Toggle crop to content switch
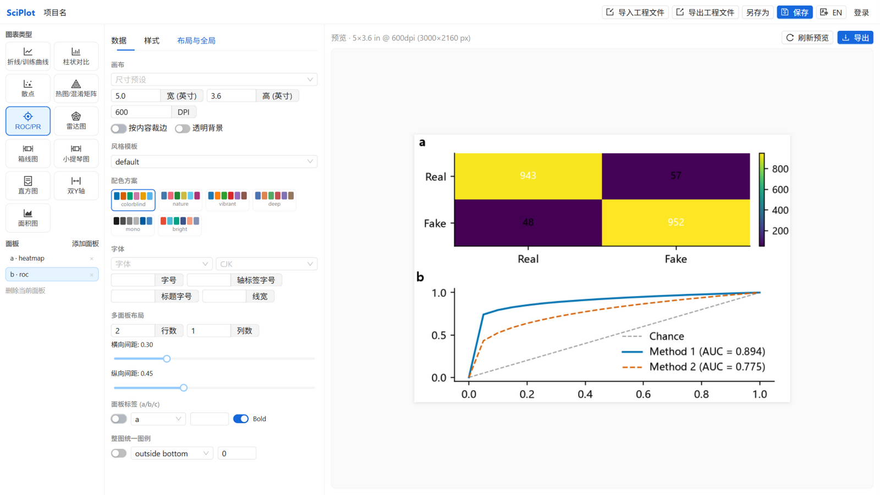 pyautogui.click(x=118, y=128)
